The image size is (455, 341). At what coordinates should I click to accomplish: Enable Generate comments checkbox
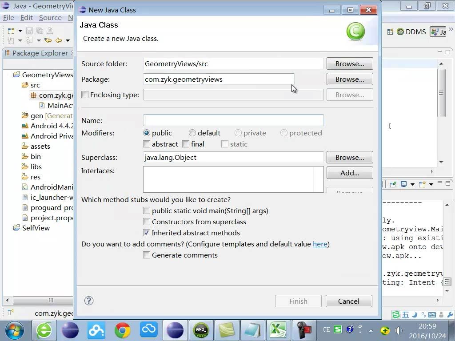(147, 255)
